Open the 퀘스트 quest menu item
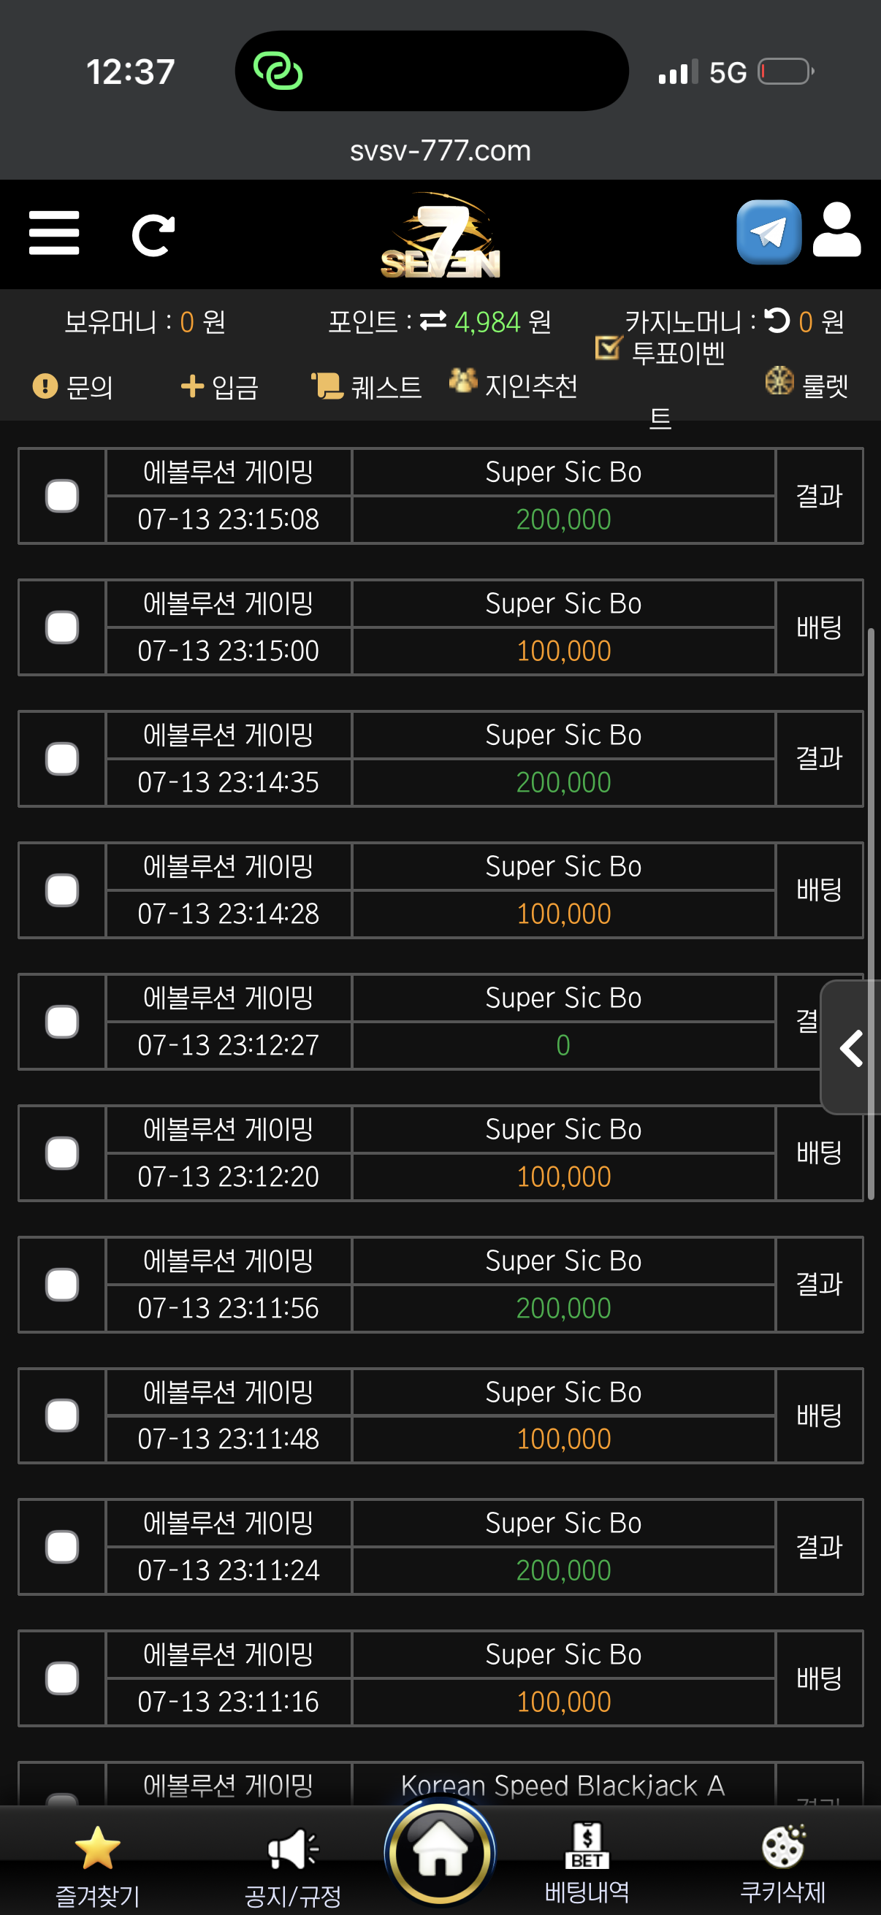Viewport: 881px width, 1915px height. click(367, 386)
